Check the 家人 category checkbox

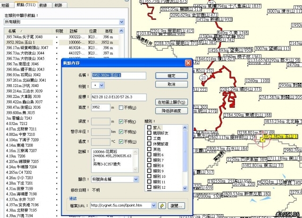click(x=149, y=127)
